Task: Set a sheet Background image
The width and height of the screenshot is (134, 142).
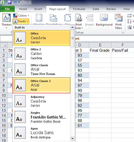Action: [x=104, y=20]
